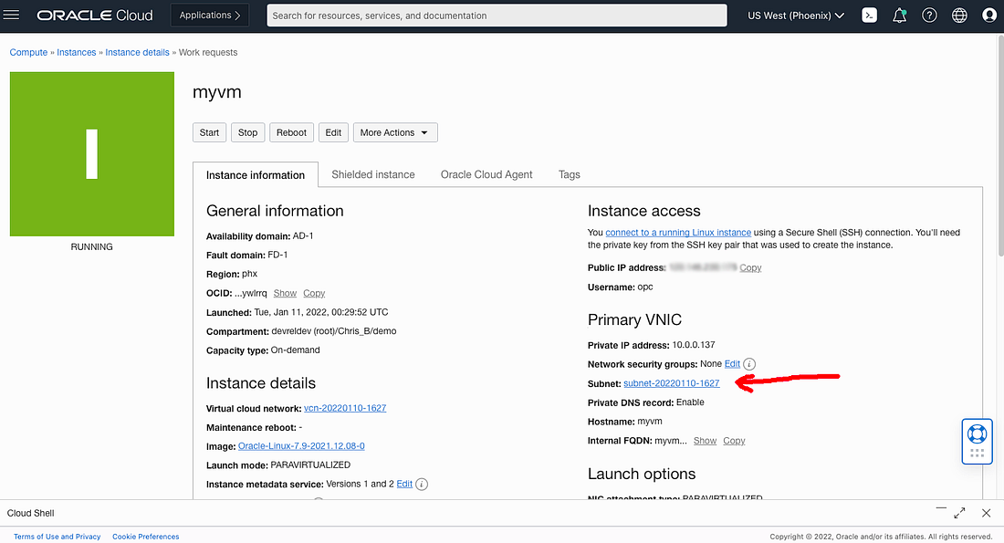Open the user profile avatar menu
This screenshot has height=543, width=1004.
tap(989, 15)
